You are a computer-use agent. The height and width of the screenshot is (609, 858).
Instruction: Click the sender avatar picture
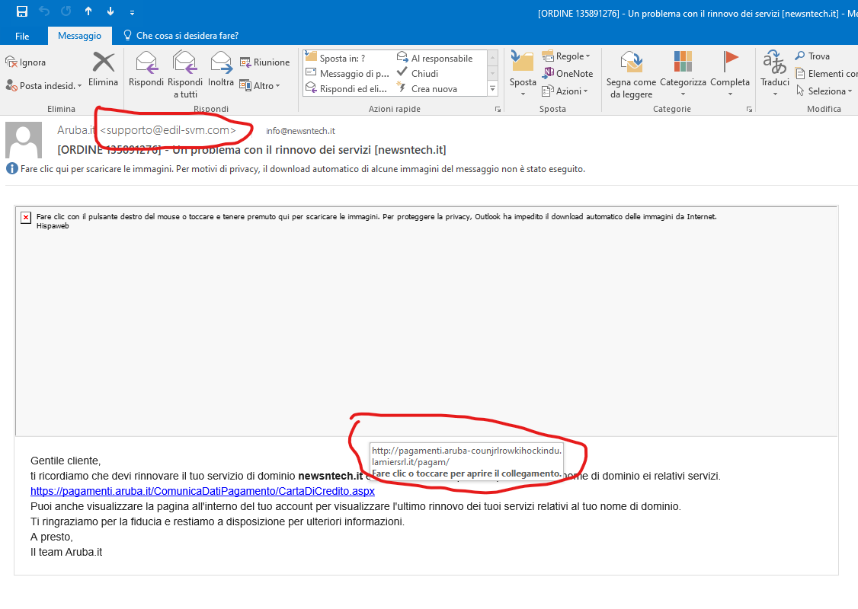point(24,140)
